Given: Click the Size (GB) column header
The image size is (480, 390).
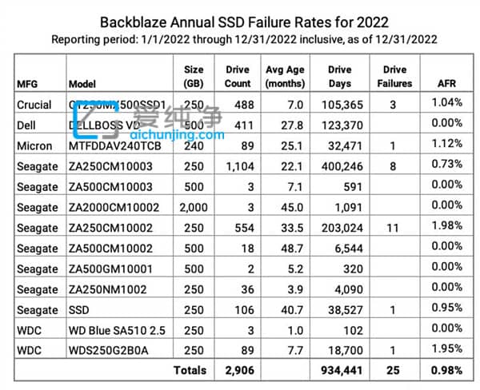Looking at the screenshot, I should pos(194,77).
